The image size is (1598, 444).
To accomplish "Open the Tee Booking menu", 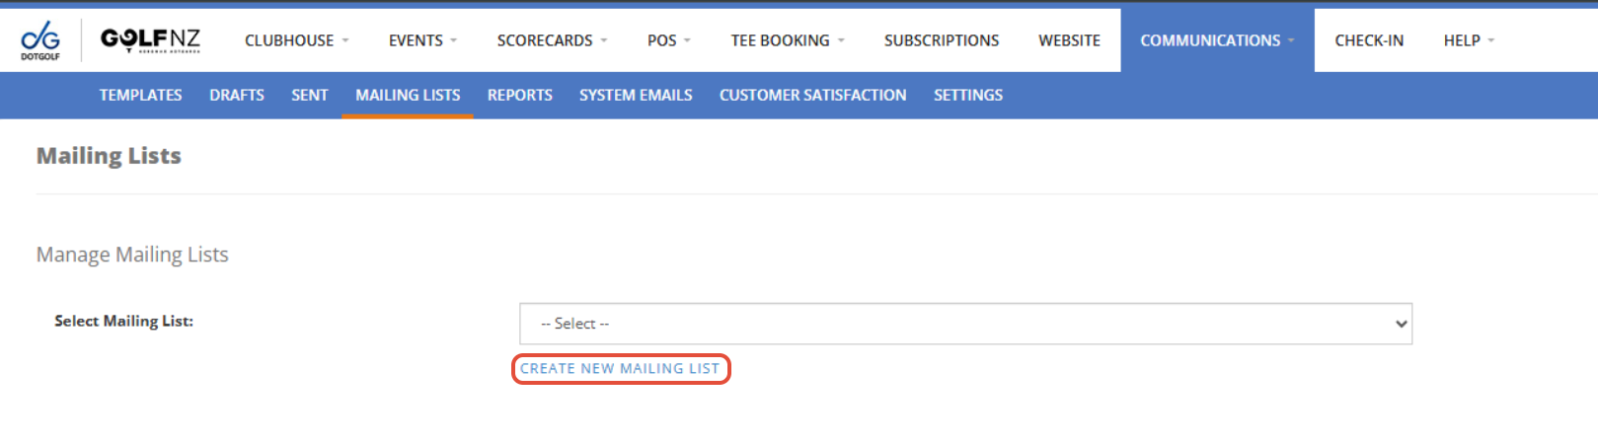I will (x=787, y=40).
